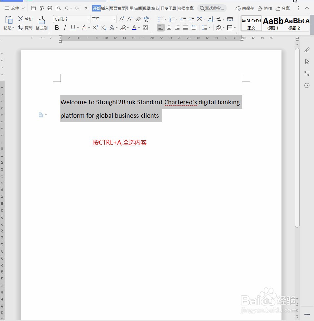Click the Undo arrow

[x=66, y=8]
